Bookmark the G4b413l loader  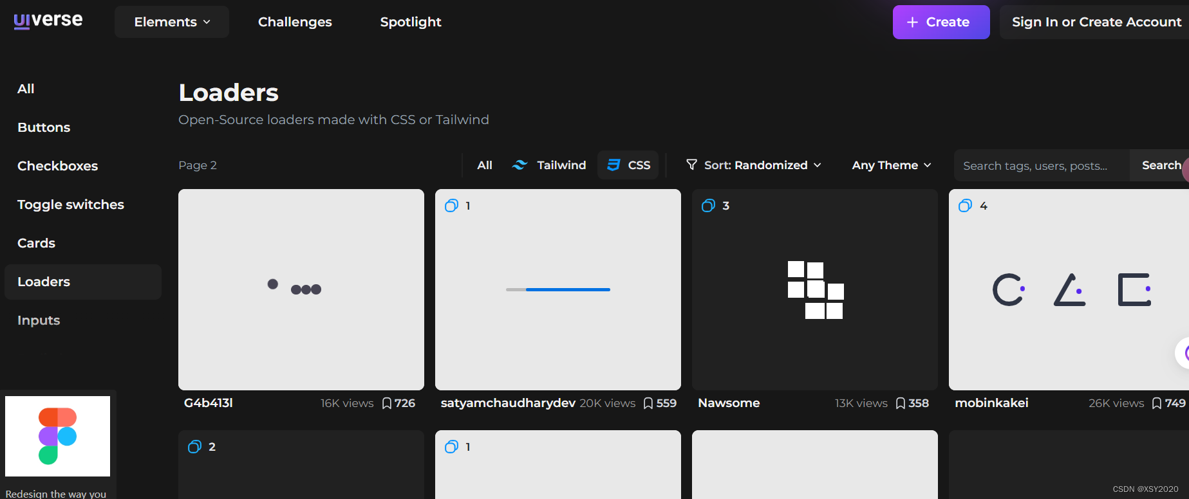click(387, 403)
